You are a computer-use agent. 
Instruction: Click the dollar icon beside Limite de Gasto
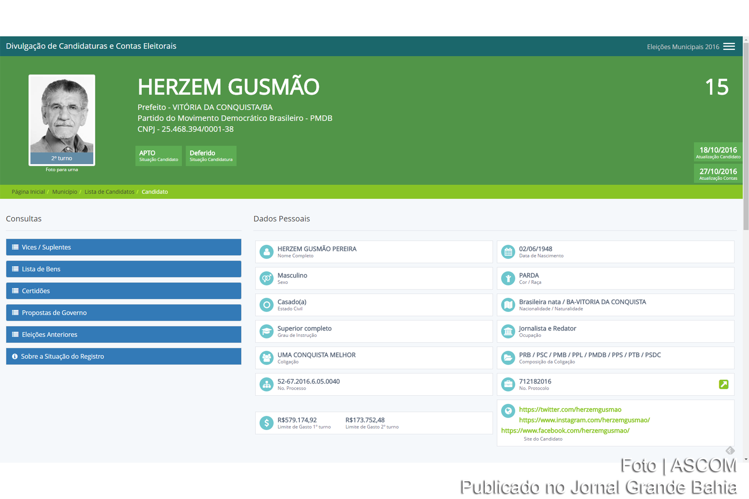tap(267, 423)
